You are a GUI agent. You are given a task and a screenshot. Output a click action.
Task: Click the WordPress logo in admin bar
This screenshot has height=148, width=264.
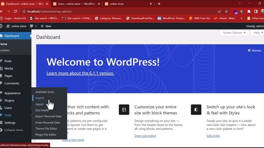(1, 26)
